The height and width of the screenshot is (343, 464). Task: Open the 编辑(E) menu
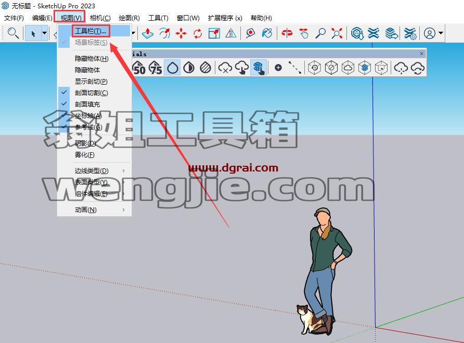(42, 18)
